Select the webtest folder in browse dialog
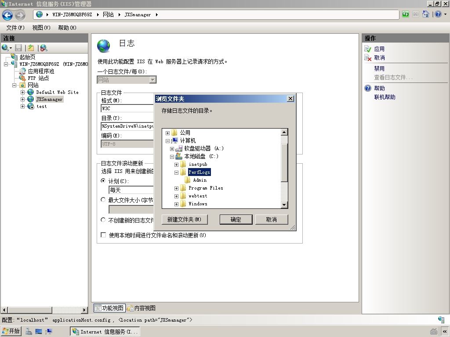The height and width of the screenshot is (337, 450). pyautogui.click(x=198, y=196)
